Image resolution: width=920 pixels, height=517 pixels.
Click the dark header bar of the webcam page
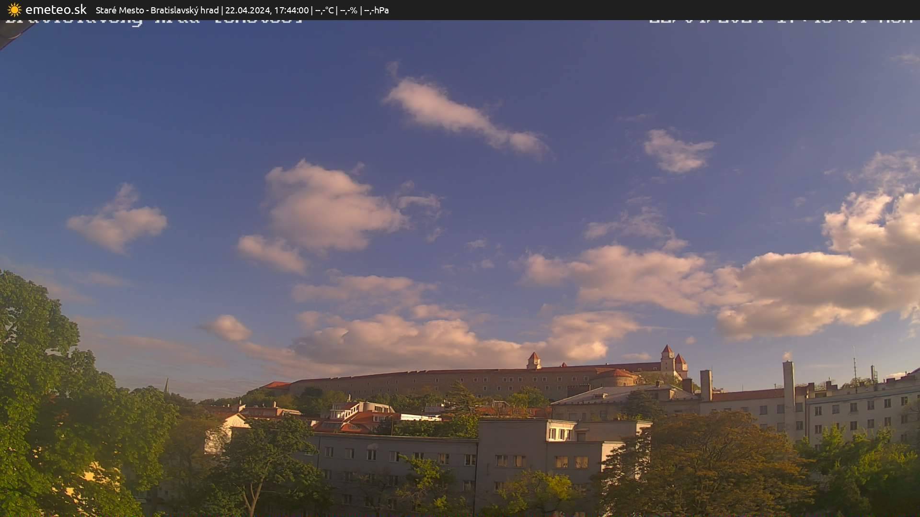pyautogui.click(x=575, y=10)
